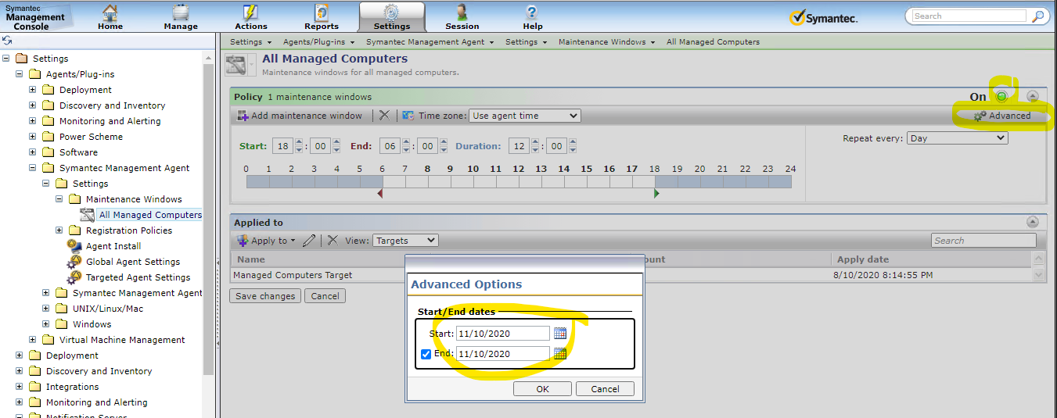Select the Integrations folder
The width and height of the screenshot is (1057, 418).
(72, 387)
